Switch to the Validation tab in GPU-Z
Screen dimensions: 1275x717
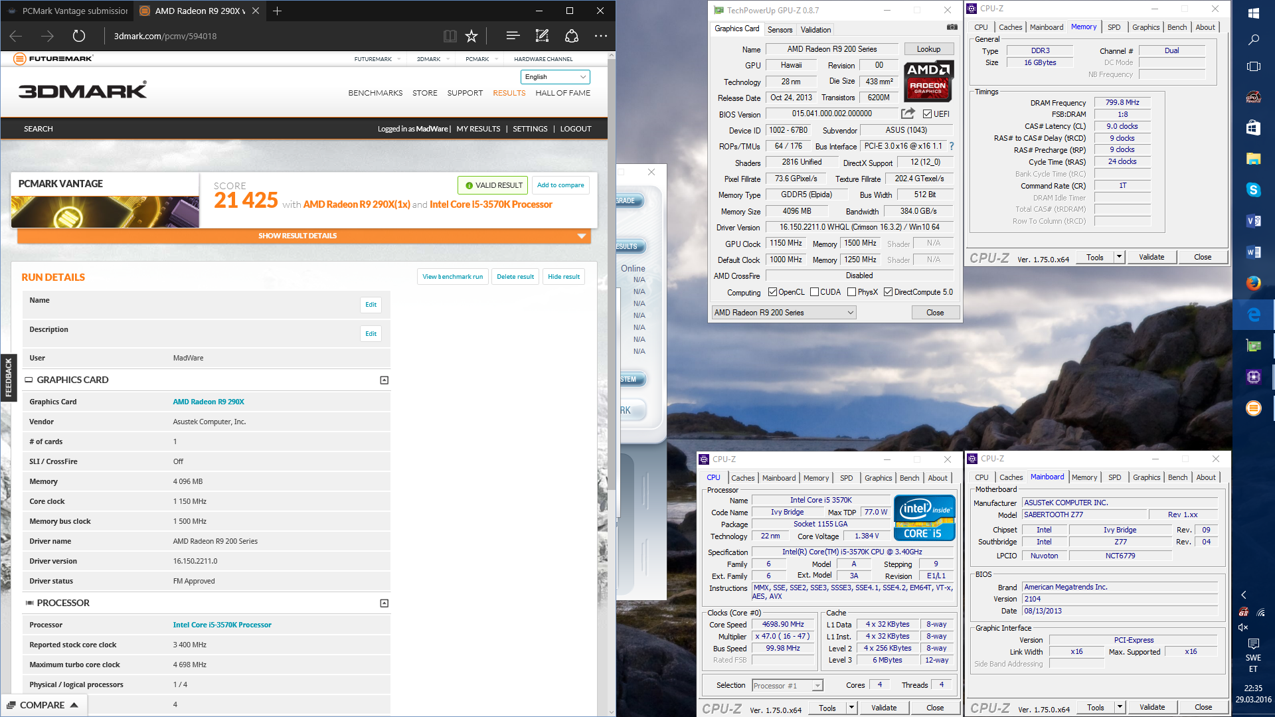(815, 30)
